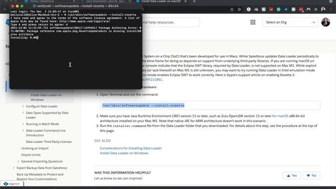Open the house-shaped browser extension
The width and height of the screenshot is (336, 189).
[x=256, y=9]
